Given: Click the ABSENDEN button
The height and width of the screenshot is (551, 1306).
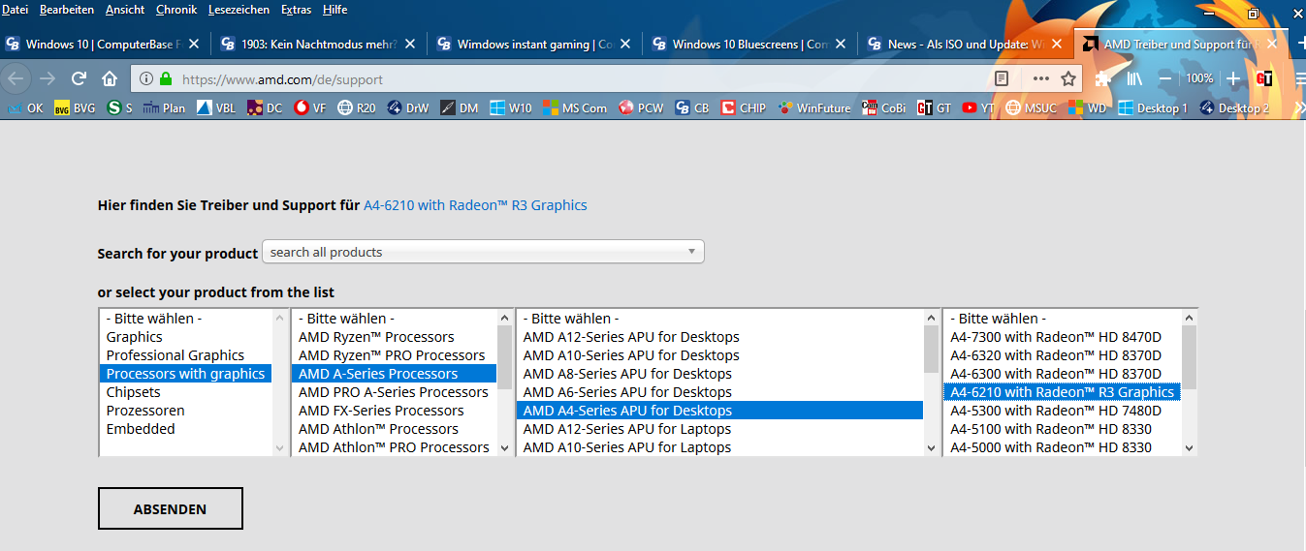Looking at the screenshot, I should click(170, 508).
